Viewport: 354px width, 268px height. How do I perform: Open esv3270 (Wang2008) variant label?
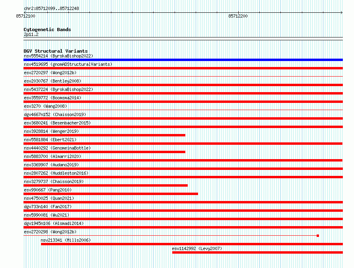[x=45, y=106]
